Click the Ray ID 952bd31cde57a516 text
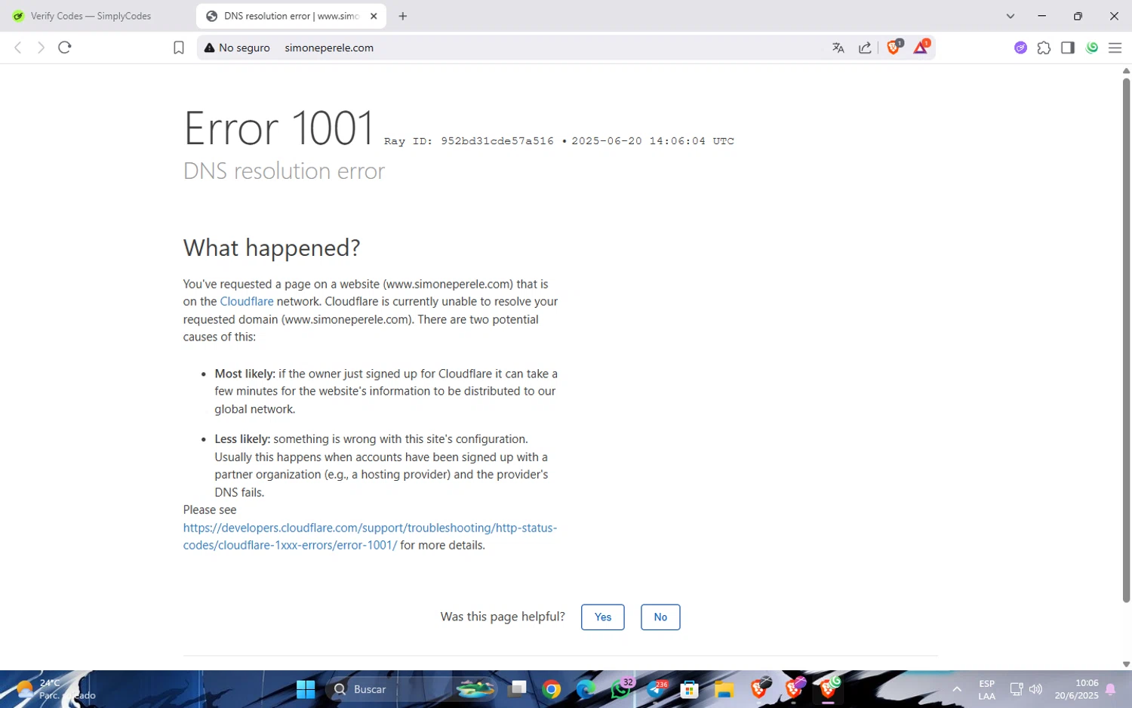Viewport: 1132px width, 708px height. pyautogui.click(x=469, y=141)
